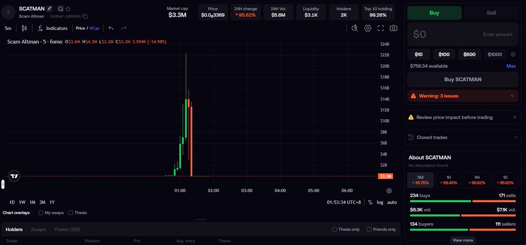
Task: Redo the chart action
Action: pyautogui.click(x=124, y=28)
